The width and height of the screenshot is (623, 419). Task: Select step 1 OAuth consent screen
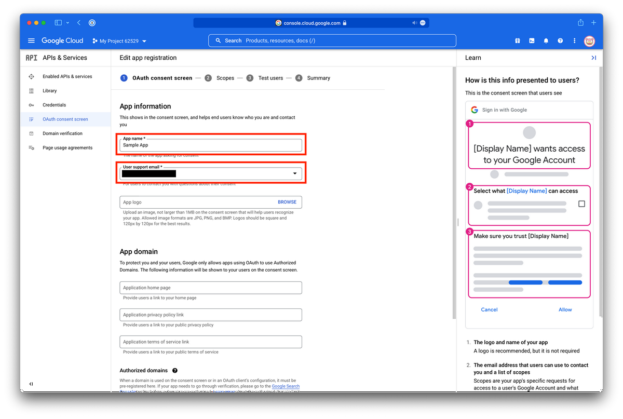point(156,78)
